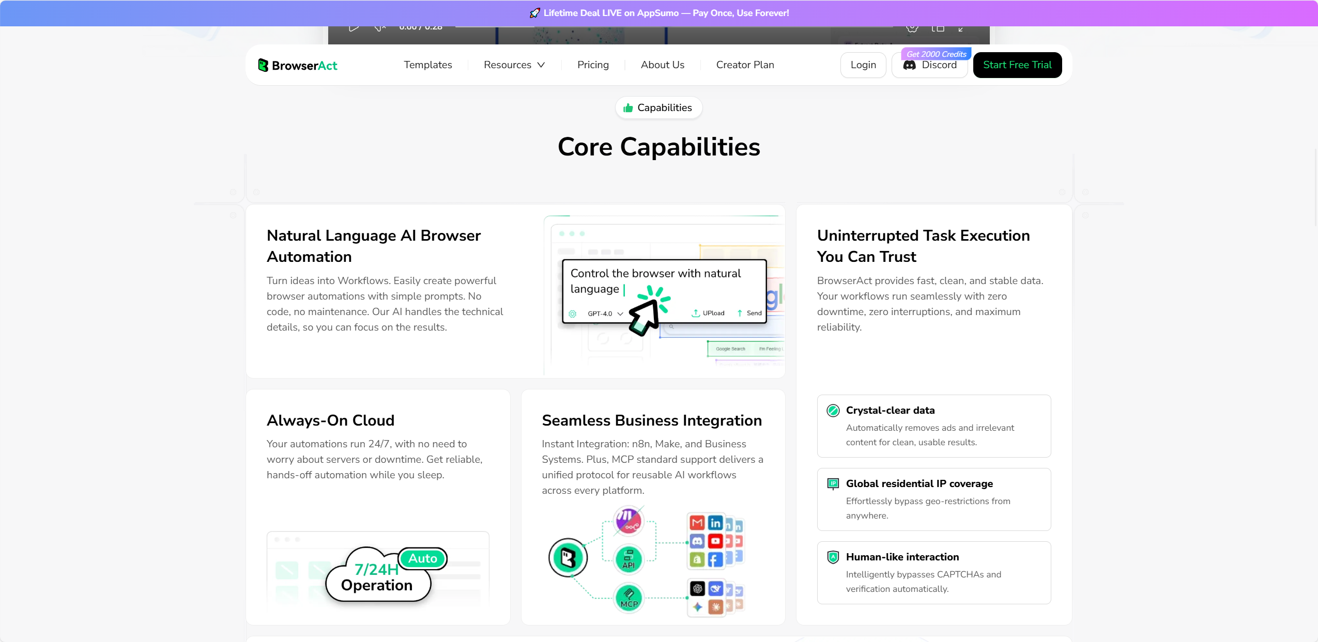Screen dimensions: 1318x642
Task: Open the AppSumo Lifetime Deal banner
Action: 659,13
